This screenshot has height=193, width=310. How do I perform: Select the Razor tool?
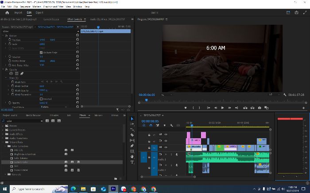point(132,135)
